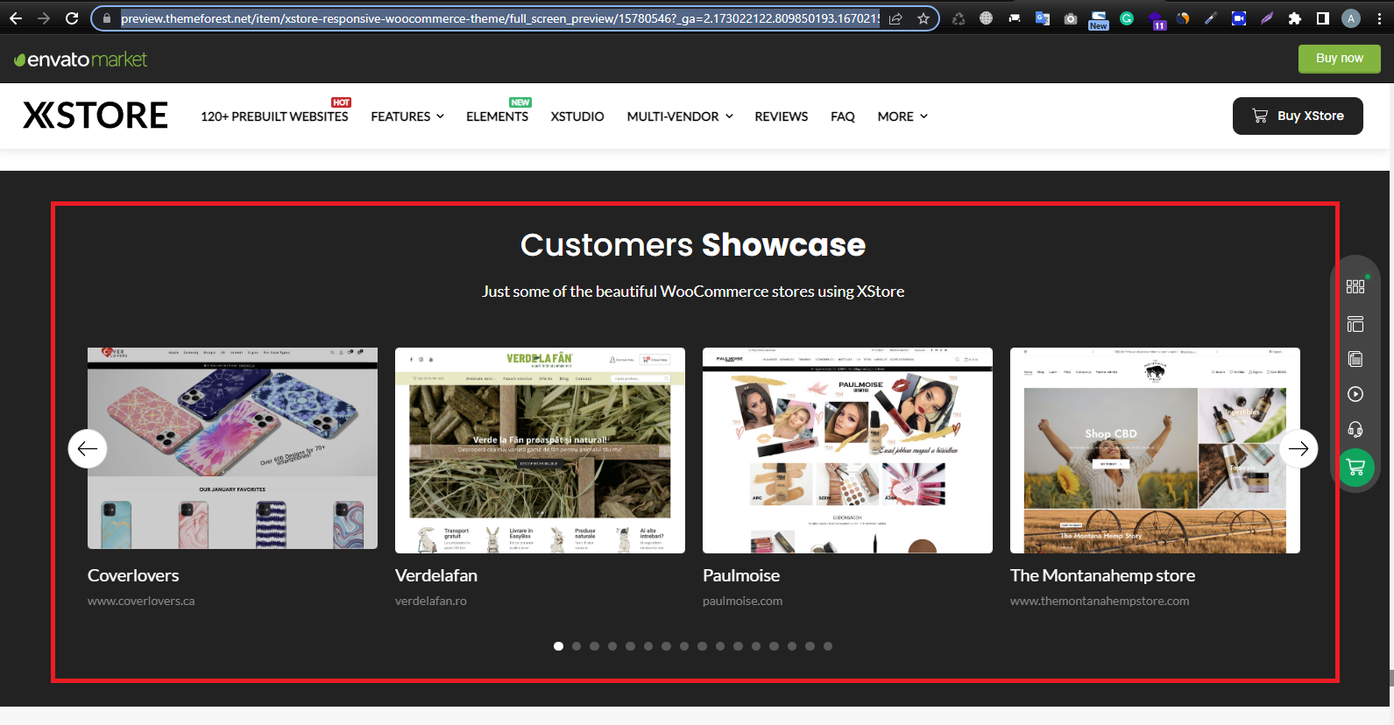Open the Google Translate extension icon
1394x725 pixels.
click(1043, 18)
